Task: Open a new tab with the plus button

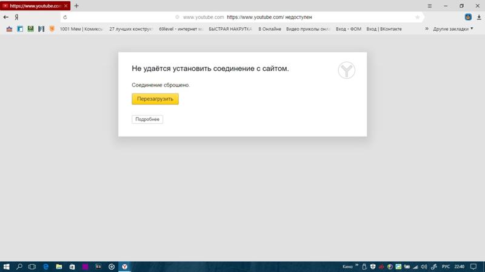Action: coord(76,6)
